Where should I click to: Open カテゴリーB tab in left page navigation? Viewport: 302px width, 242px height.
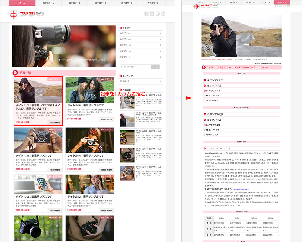click(75, 3)
